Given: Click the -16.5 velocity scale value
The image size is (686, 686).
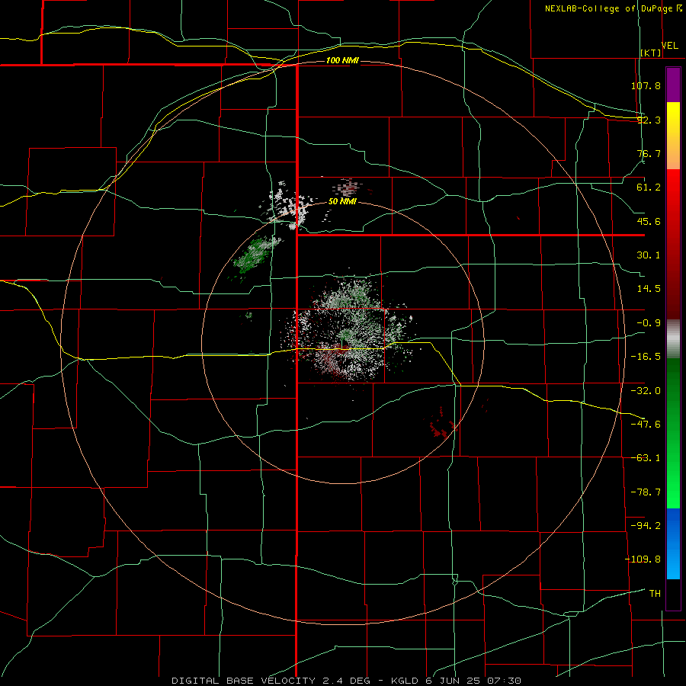Looking at the screenshot, I should click(x=646, y=357).
